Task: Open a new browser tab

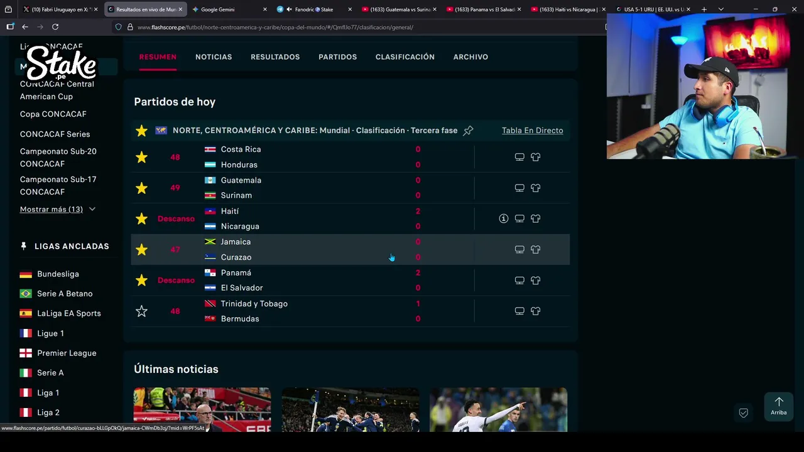Action: 704,9
